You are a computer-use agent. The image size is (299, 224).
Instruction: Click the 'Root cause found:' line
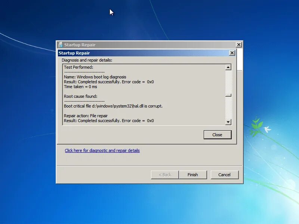(80, 96)
